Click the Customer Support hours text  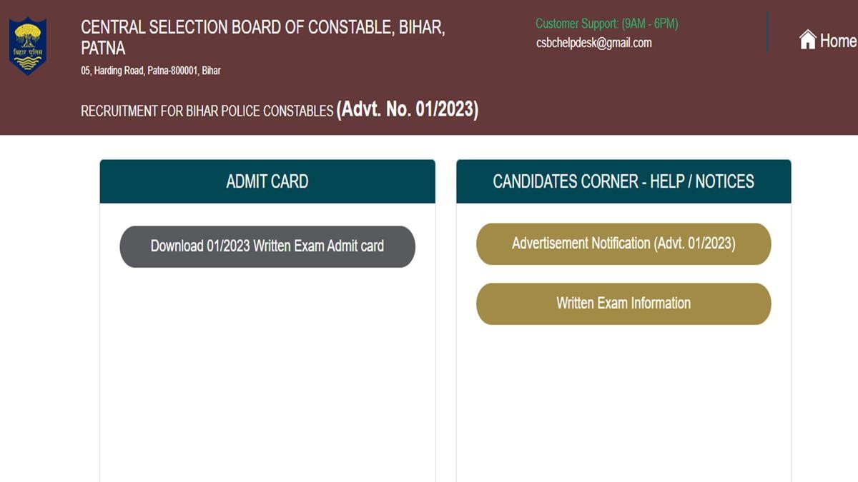pyautogui.click(x=606, y=24)
